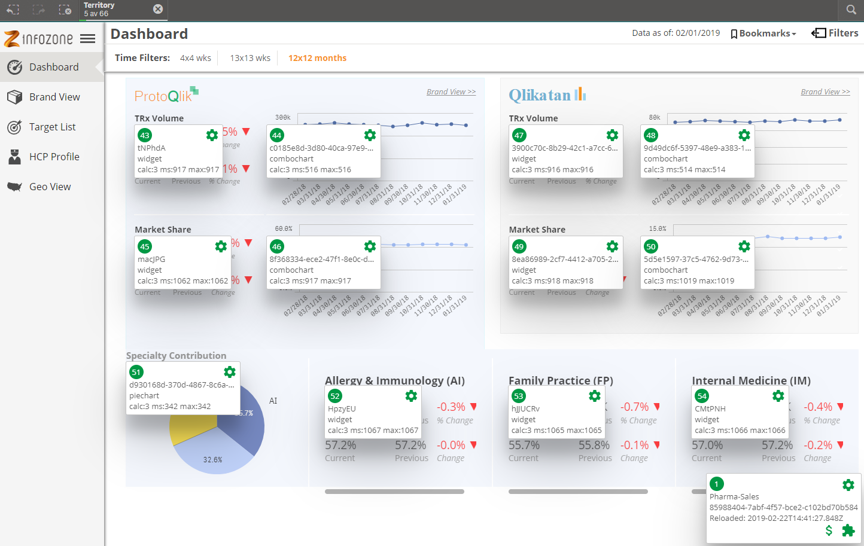Click the HCP Profile doctor icon
This screenshot has width=864, height=546.
(14, 157)
